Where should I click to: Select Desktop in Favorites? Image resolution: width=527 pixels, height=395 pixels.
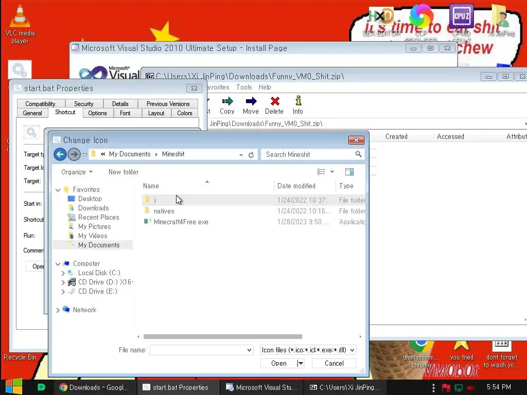tap(90, 199)
